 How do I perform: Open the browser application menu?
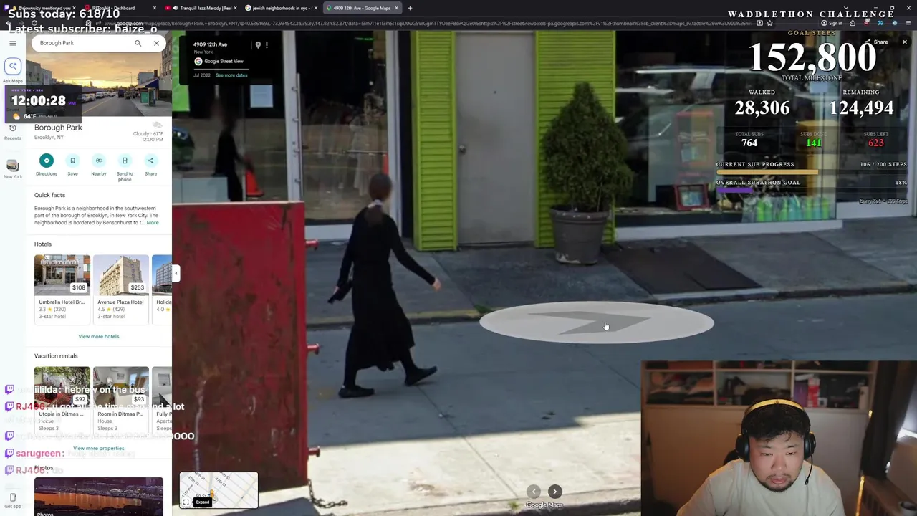coord(909,23)
